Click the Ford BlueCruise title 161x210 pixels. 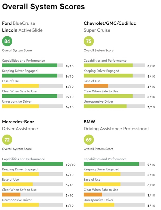click(19, 23)
